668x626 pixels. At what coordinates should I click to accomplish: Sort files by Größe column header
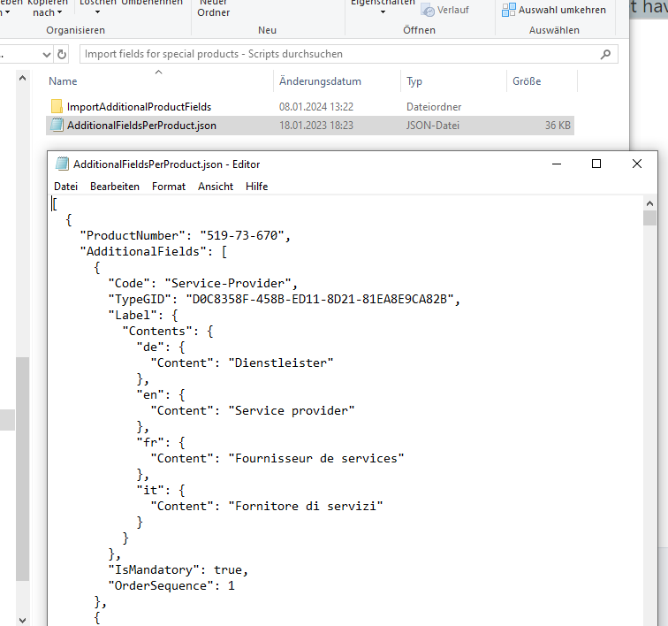[x=527, y=81]
